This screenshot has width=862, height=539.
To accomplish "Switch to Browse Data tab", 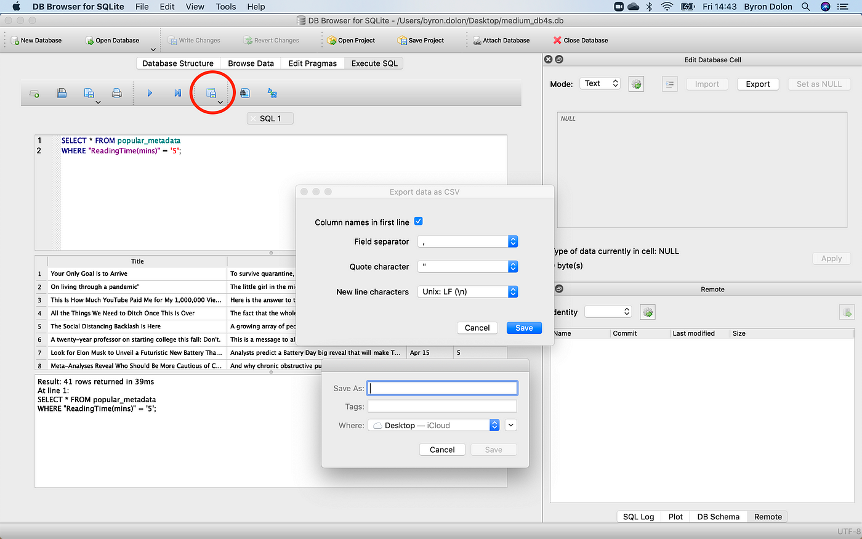I will (251, 63).
